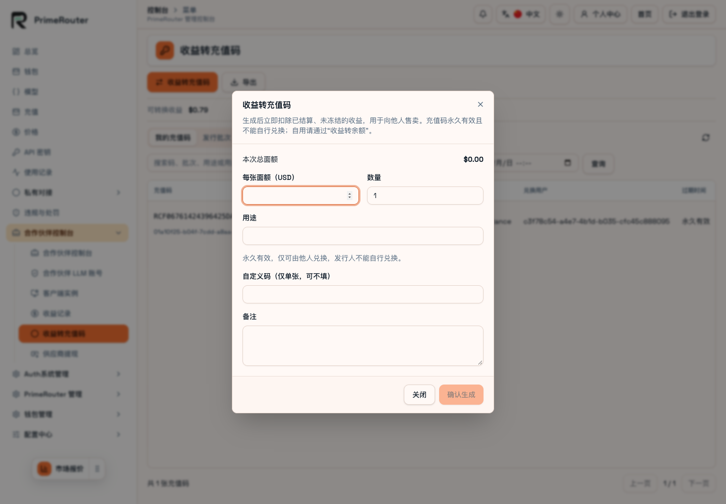Viewport: 726px width, 504px height.
Task: Focus the 自定义码 custom code field
Action: pos(363,294)
